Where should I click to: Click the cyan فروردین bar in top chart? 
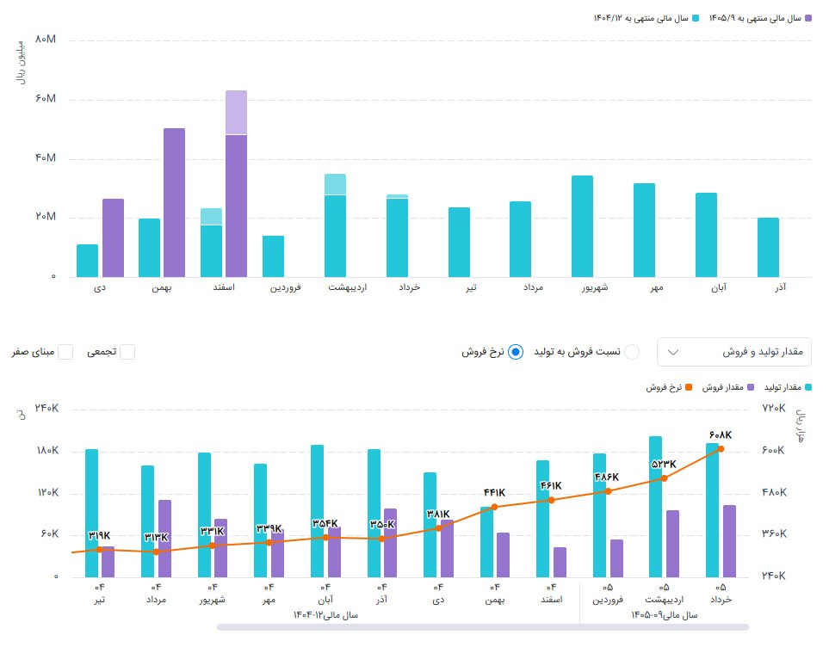274,256
